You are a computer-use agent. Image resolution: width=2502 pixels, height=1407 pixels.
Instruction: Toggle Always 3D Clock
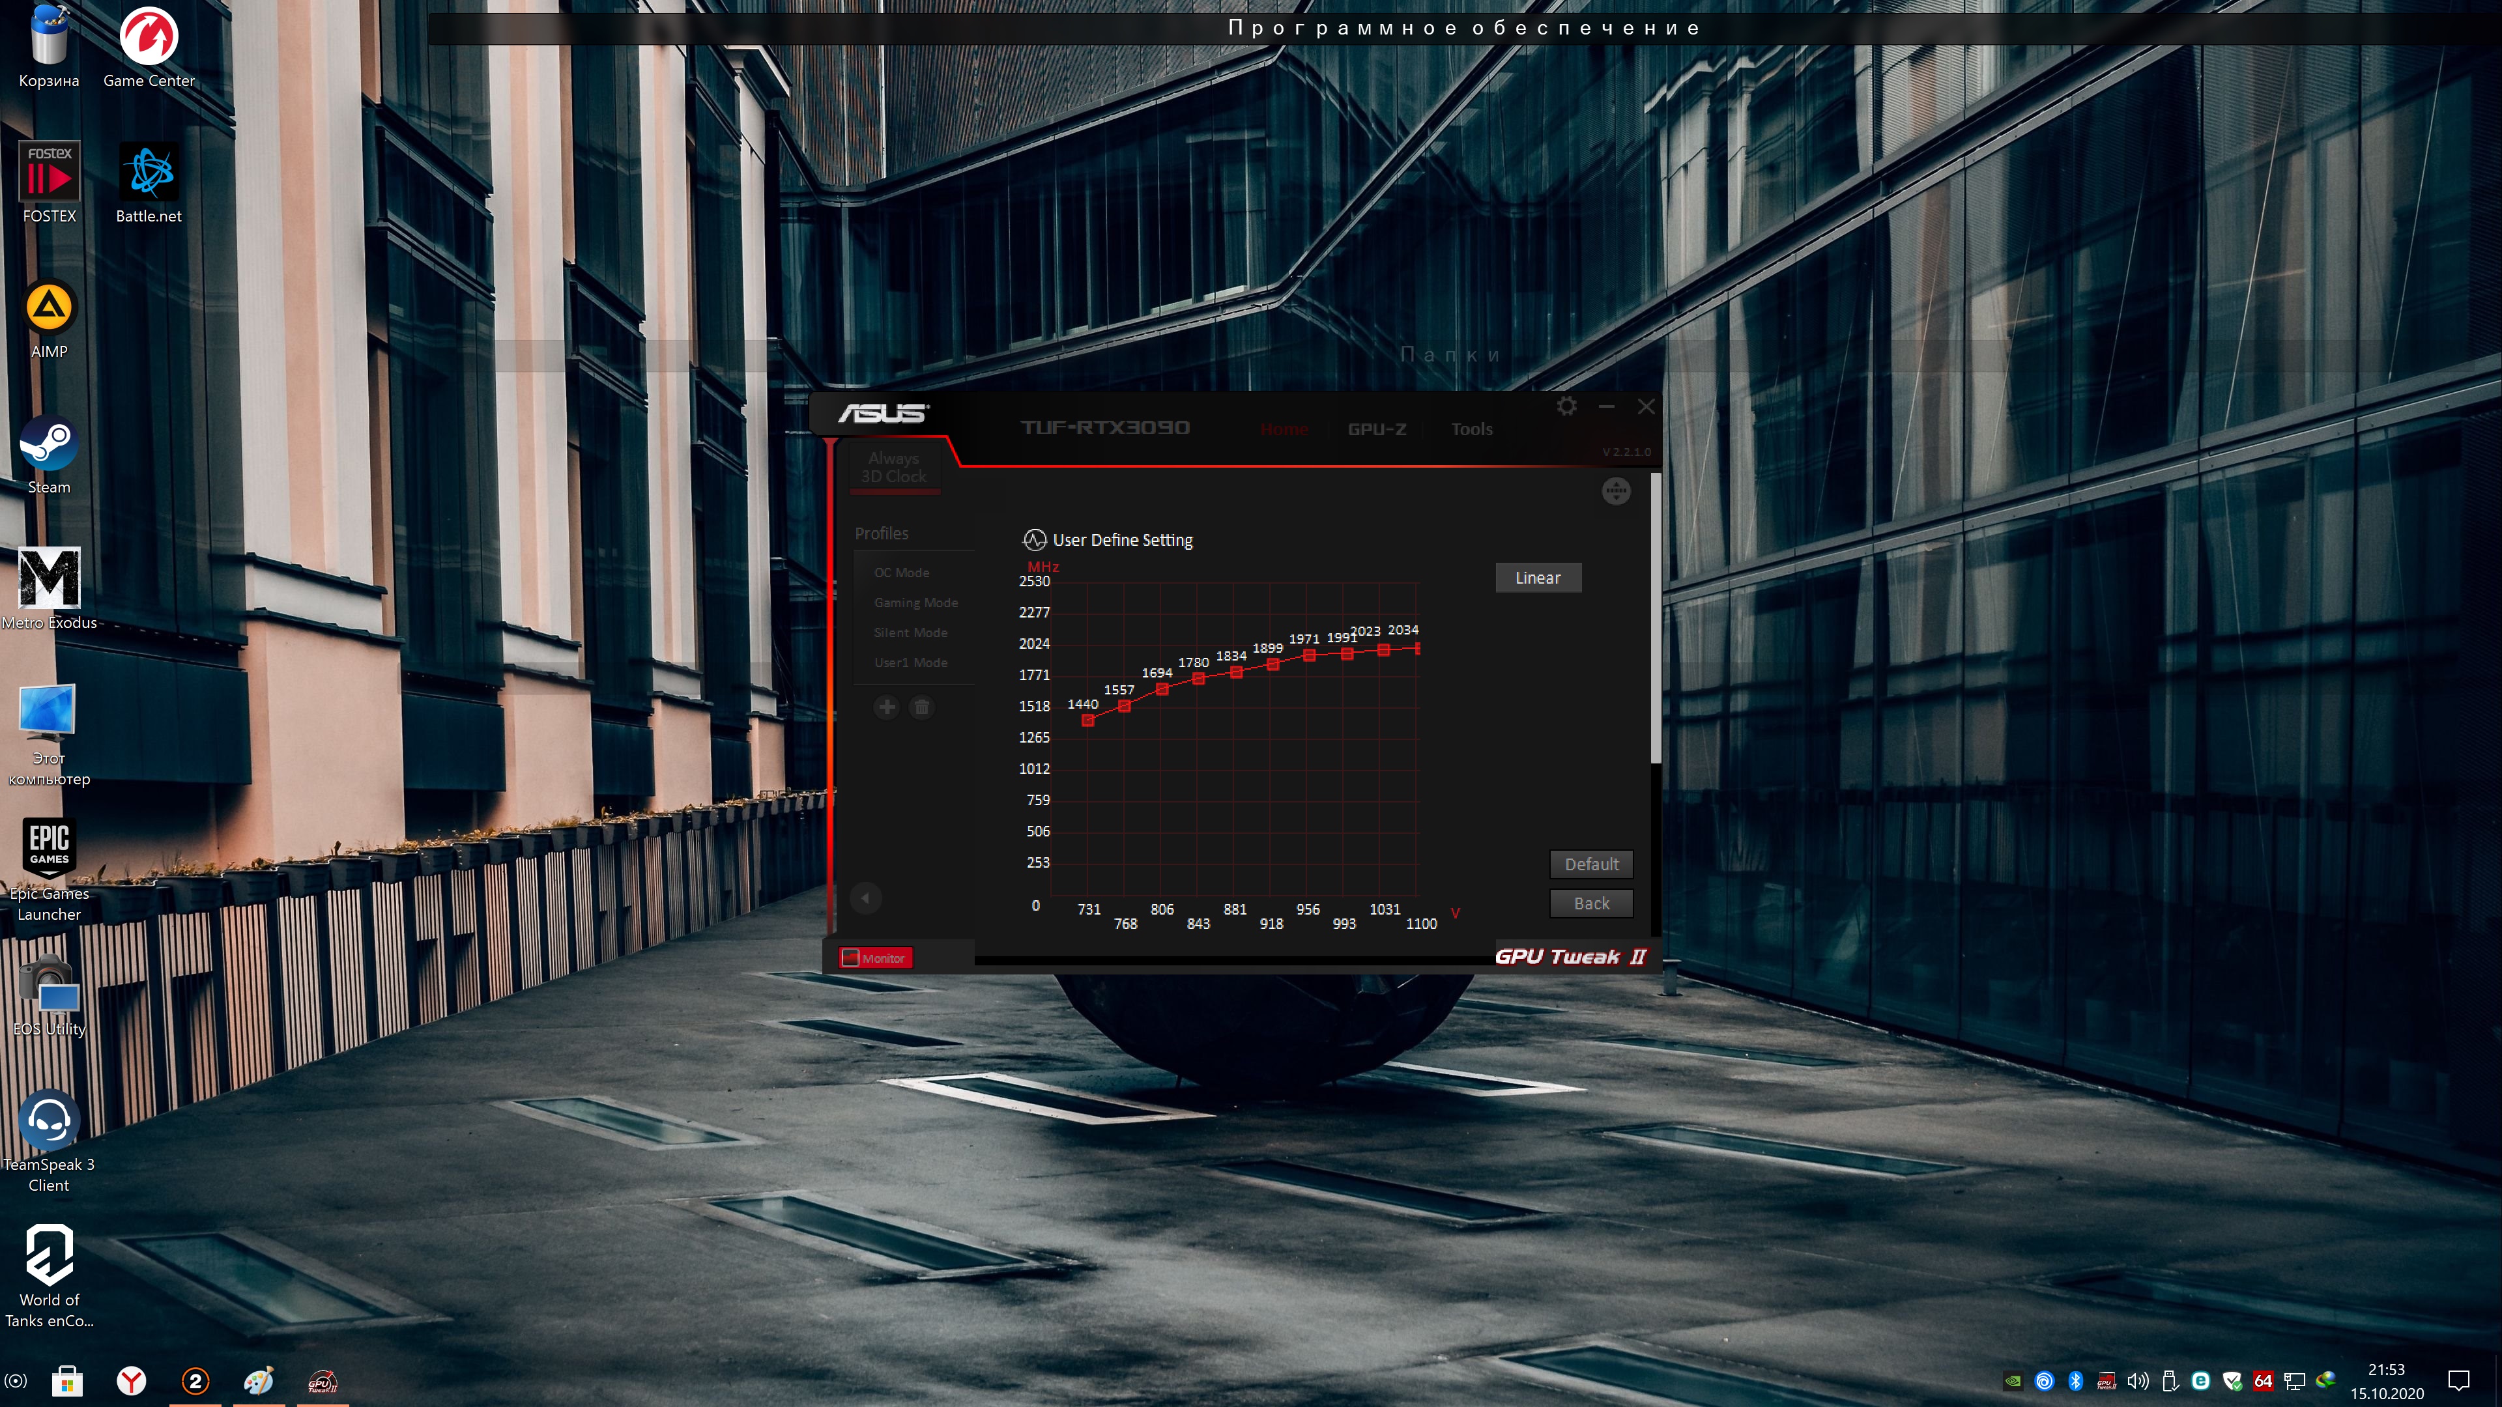point(893,467)
